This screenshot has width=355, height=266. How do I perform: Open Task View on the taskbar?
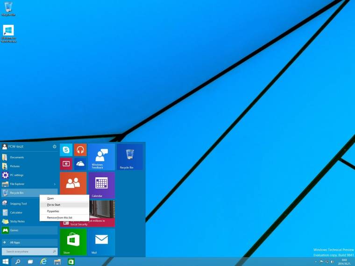[x=30, y=262]
